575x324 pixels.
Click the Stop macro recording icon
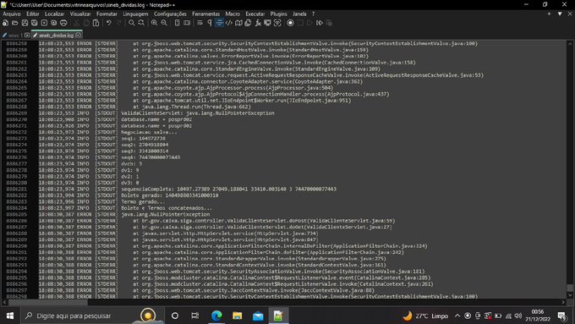point(300,23)
